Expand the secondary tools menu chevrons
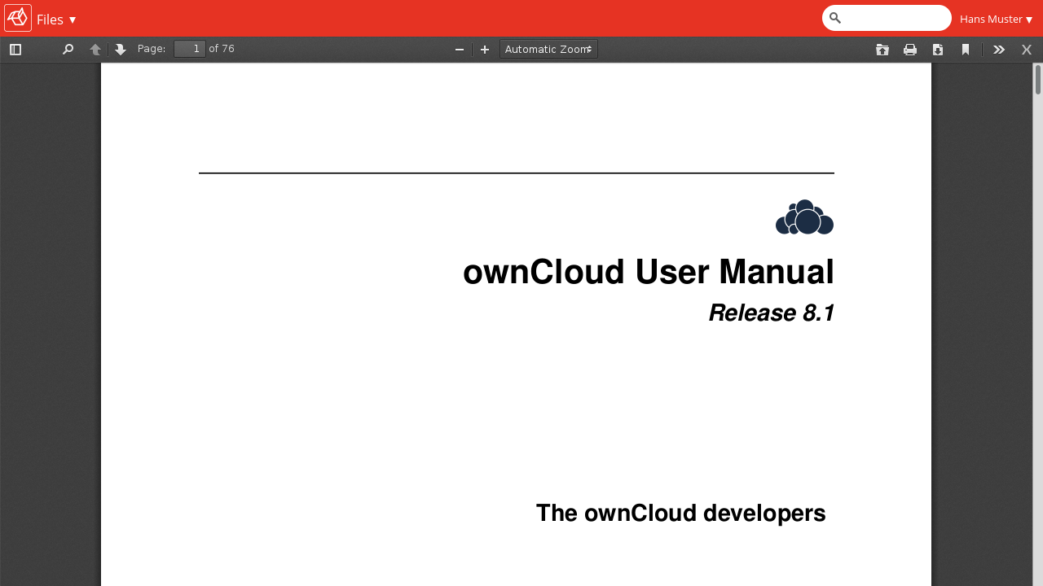1043x586 pixels. 999,50
